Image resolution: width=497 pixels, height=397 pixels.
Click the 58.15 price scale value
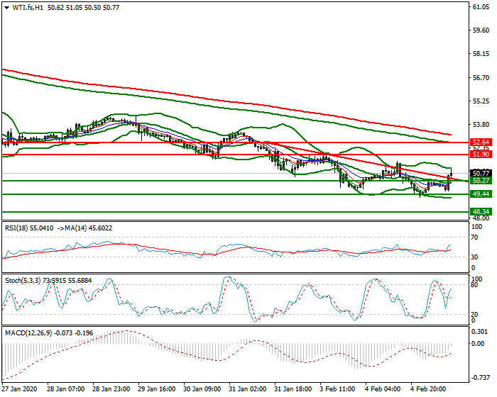(481, 54)
